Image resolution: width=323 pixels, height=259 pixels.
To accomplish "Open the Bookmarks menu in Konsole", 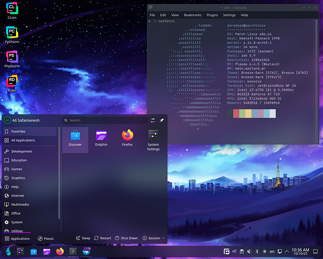I will [x=192, y=15].
